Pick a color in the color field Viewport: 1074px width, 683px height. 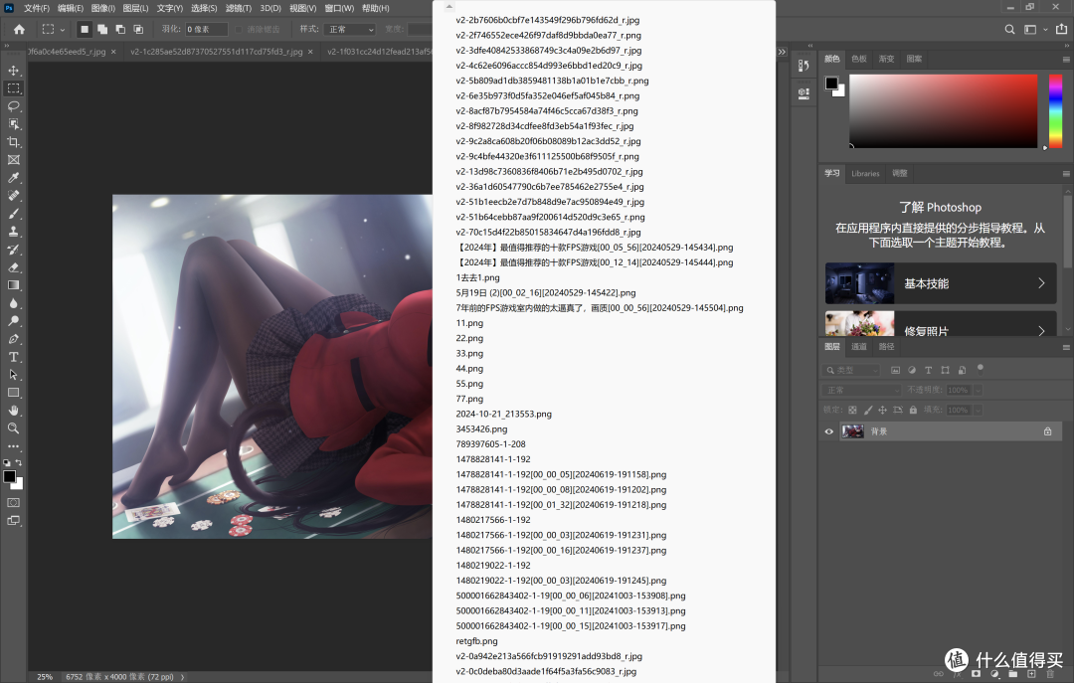pyautogui.click(x=943, y=110)
